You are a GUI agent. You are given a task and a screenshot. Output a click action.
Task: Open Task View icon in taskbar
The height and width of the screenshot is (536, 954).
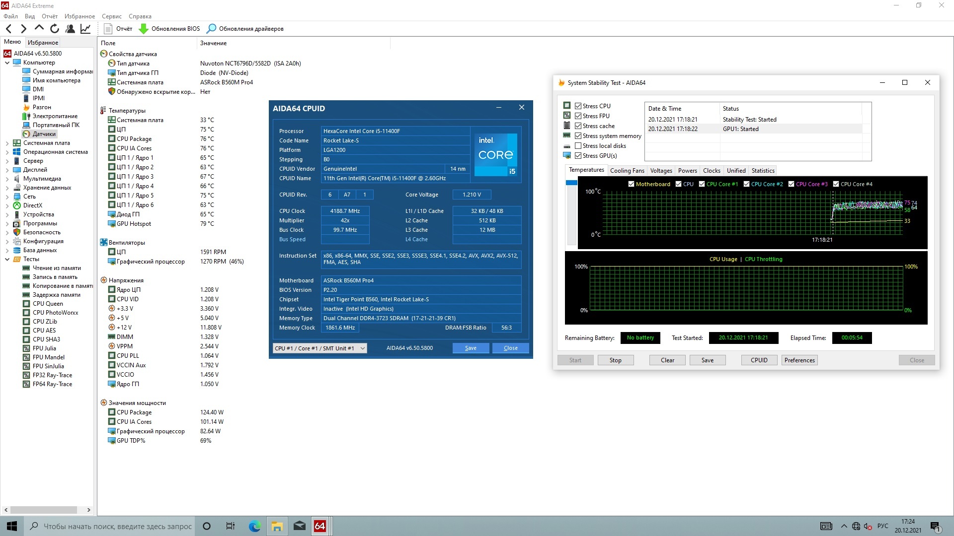230,526
